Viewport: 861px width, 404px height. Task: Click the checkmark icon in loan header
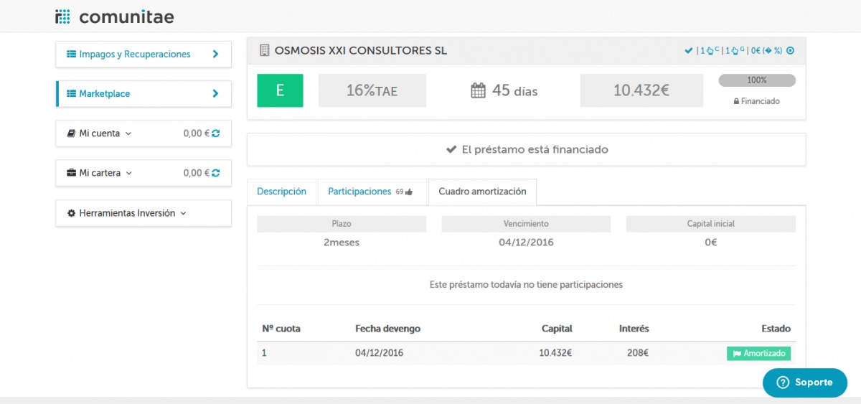click(x=689, y=51)
